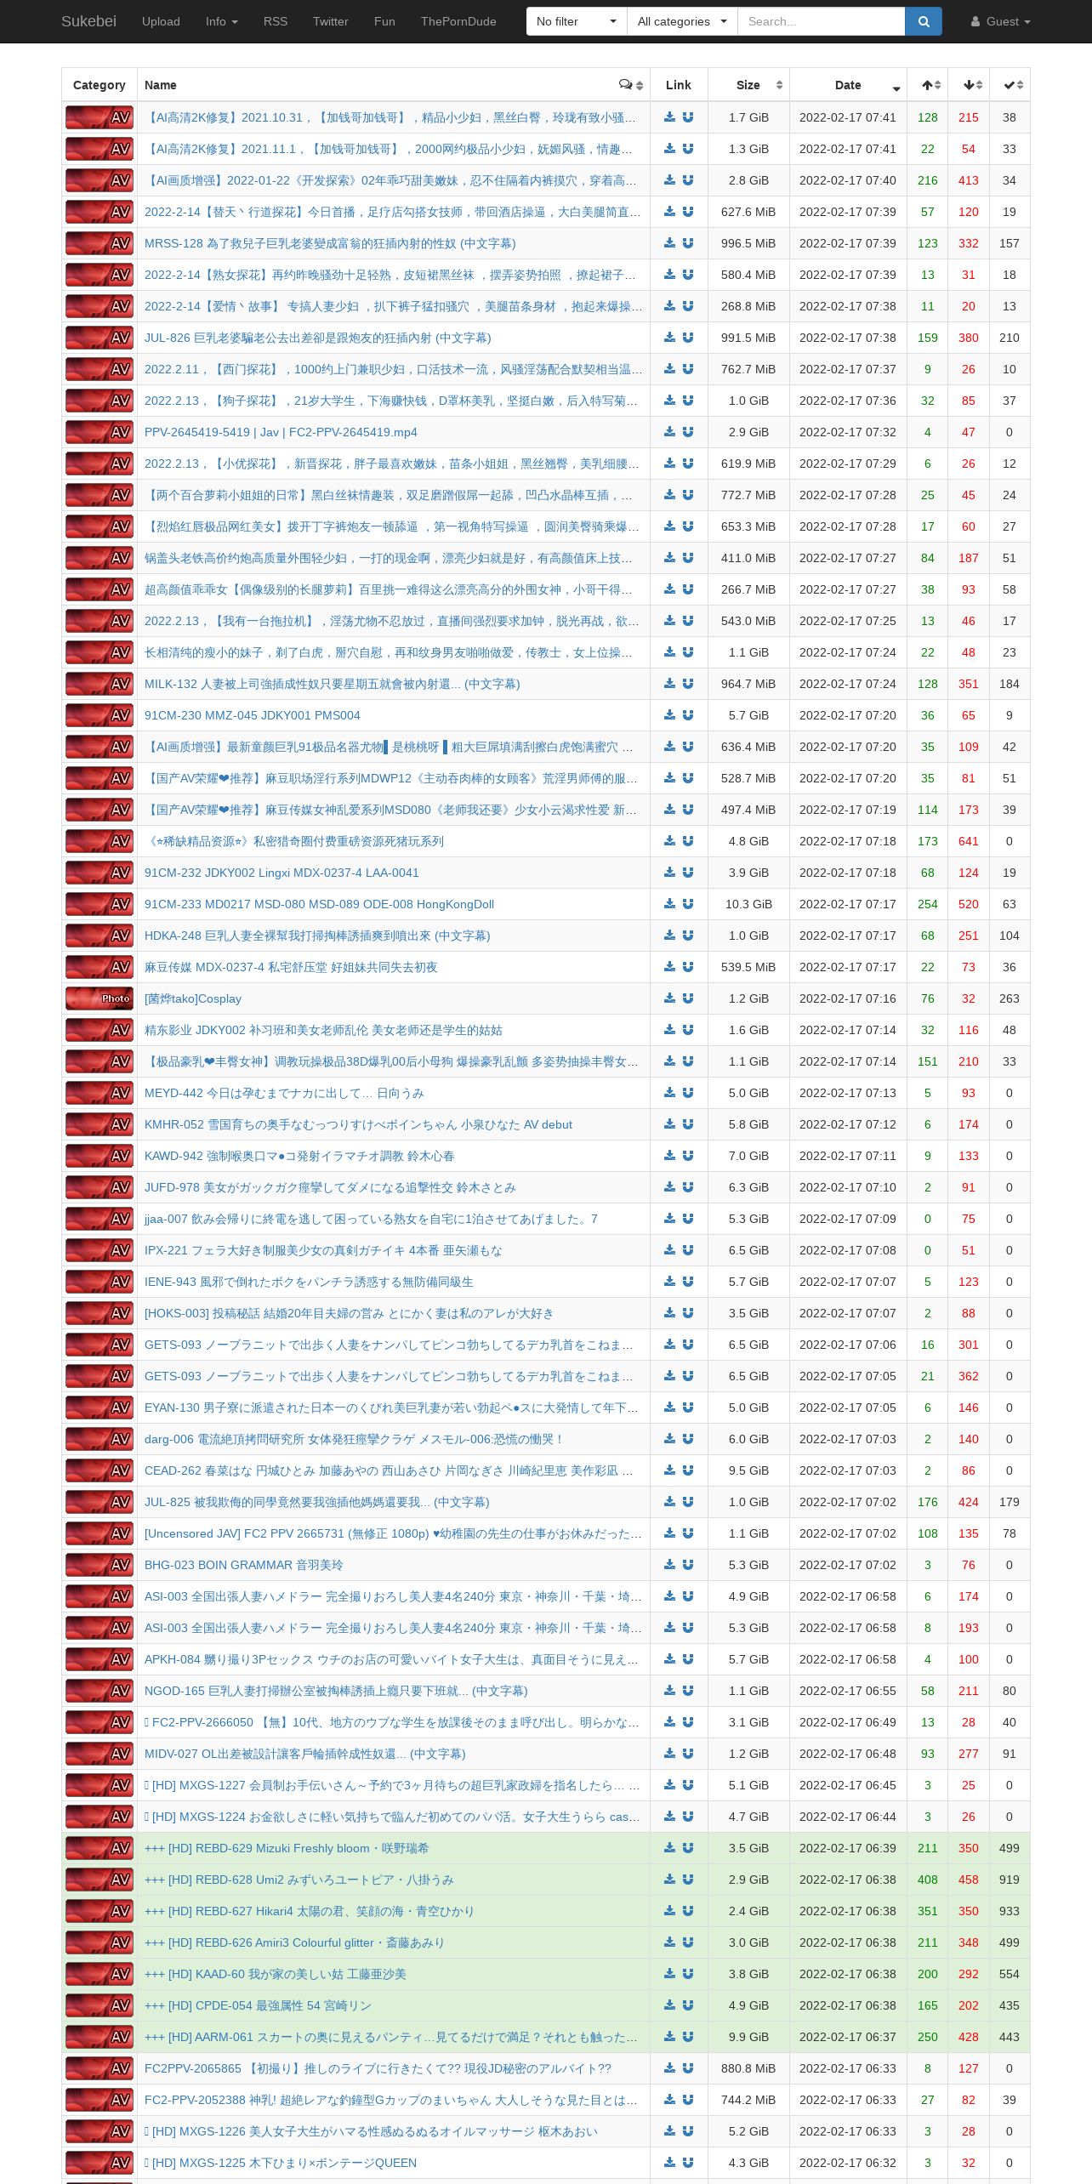Click the Link column header

click(679, 85)
